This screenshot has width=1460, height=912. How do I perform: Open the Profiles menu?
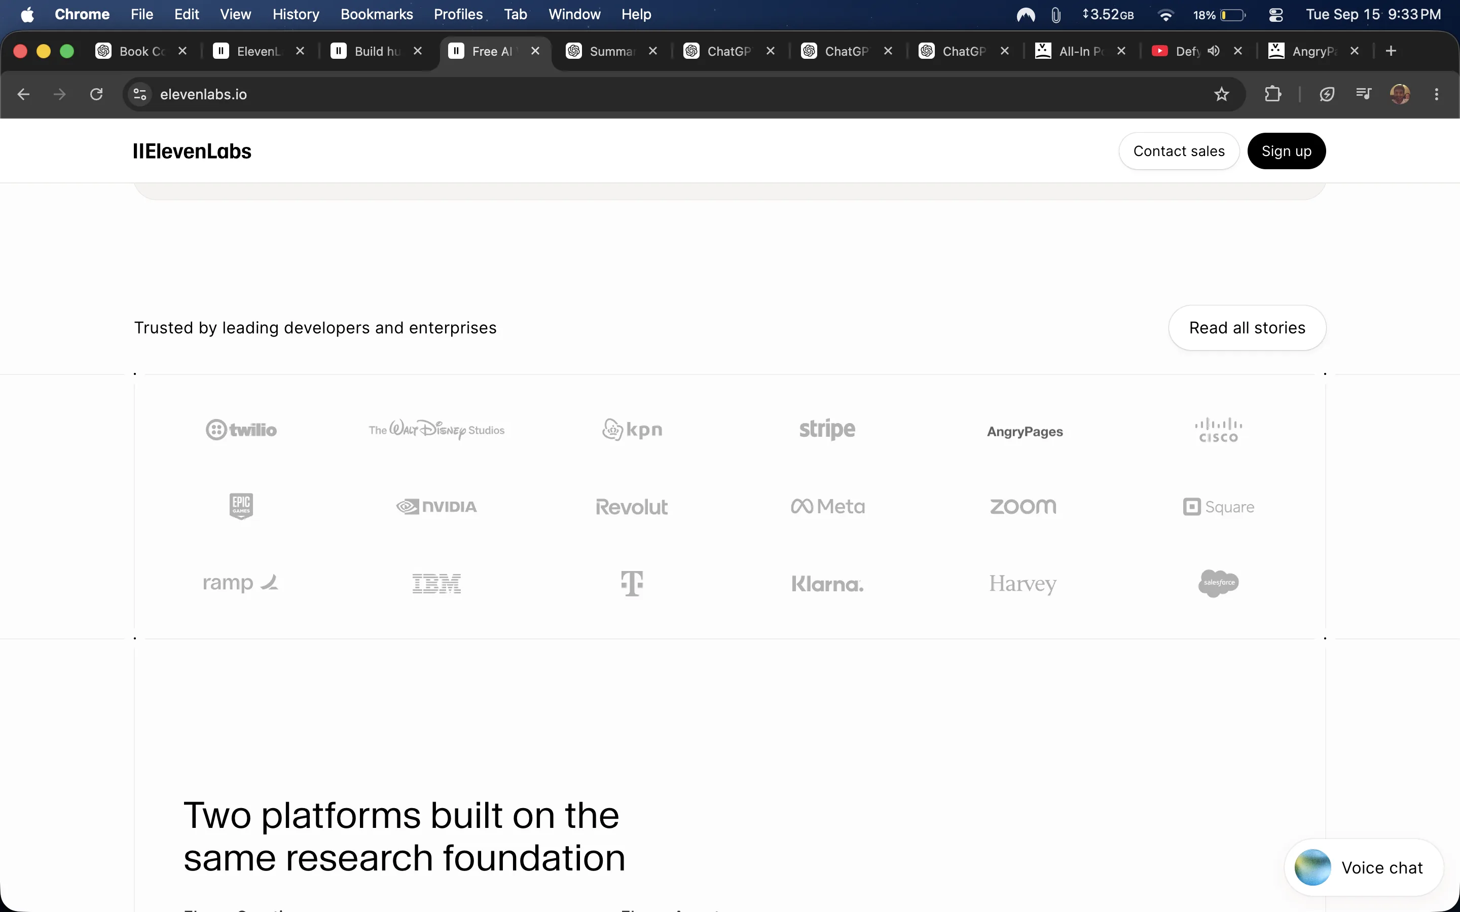(458, 15)
